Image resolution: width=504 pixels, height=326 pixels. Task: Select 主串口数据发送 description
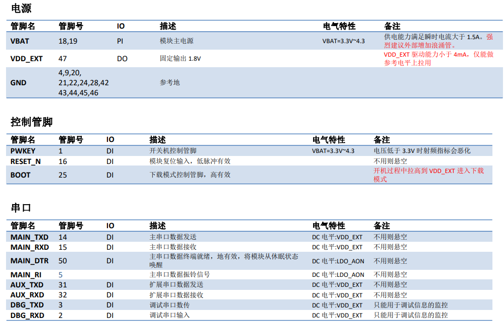point(173,237)
